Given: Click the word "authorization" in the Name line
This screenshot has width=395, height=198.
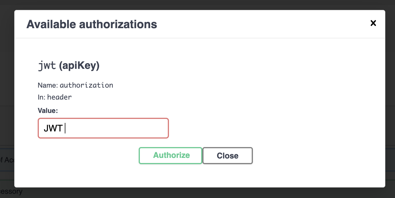Looking at the screenshot, I should (x=86, y=85).
